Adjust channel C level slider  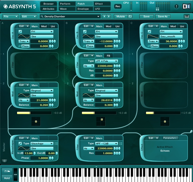(163, 113)
